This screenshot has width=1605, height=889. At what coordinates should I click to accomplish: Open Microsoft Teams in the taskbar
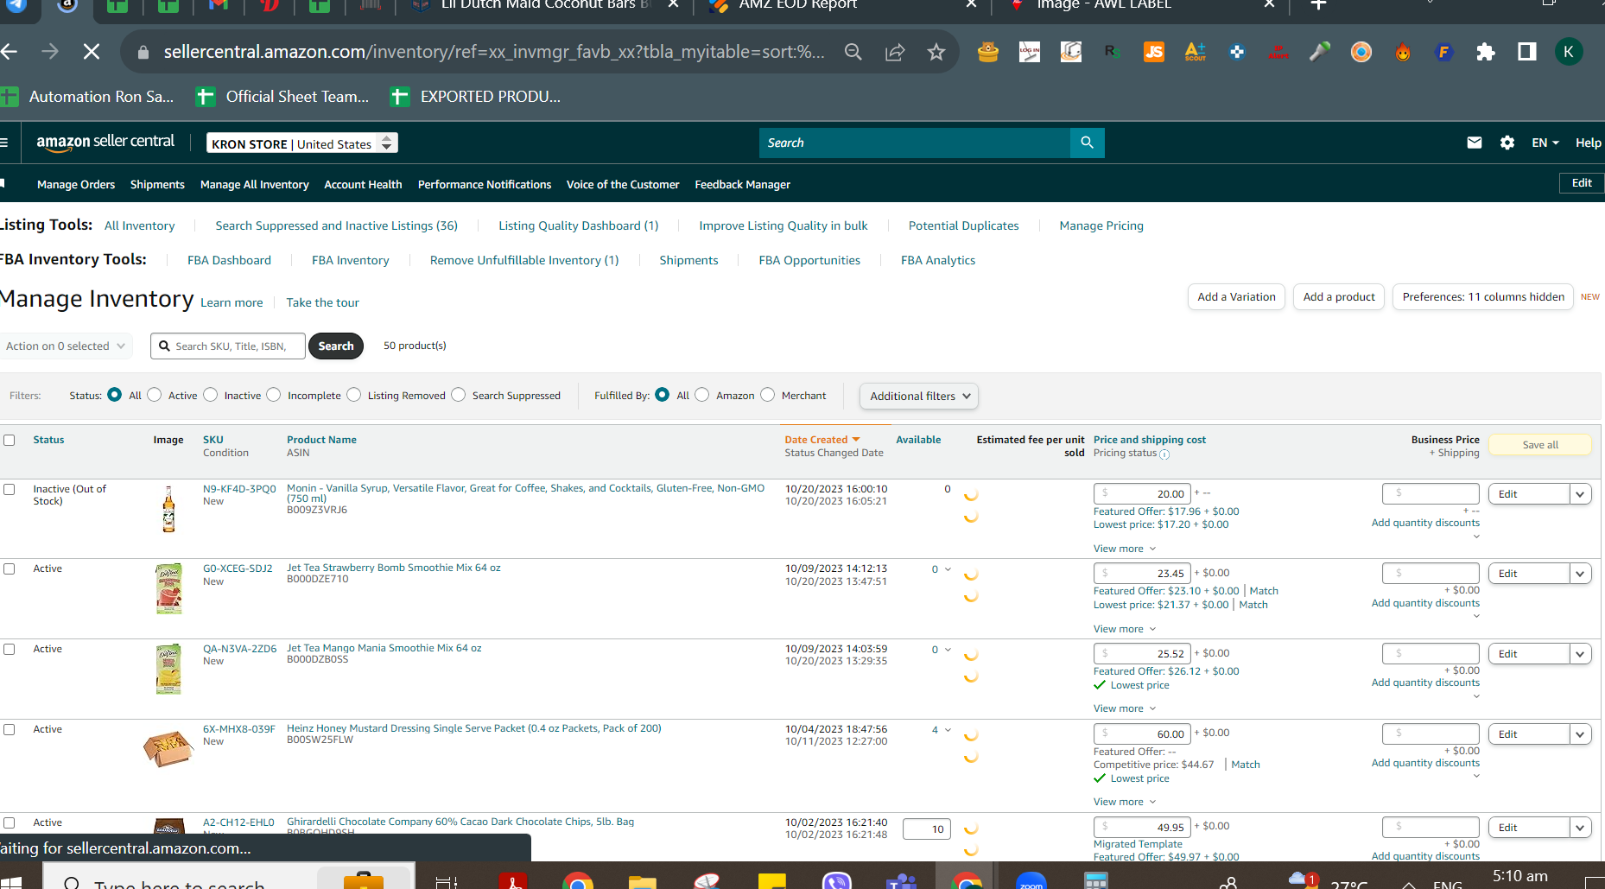click(902, 881)
